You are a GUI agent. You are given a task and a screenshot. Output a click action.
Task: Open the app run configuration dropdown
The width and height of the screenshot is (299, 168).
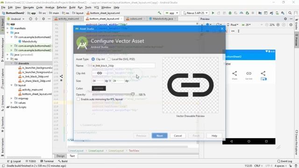click(172, 13)
